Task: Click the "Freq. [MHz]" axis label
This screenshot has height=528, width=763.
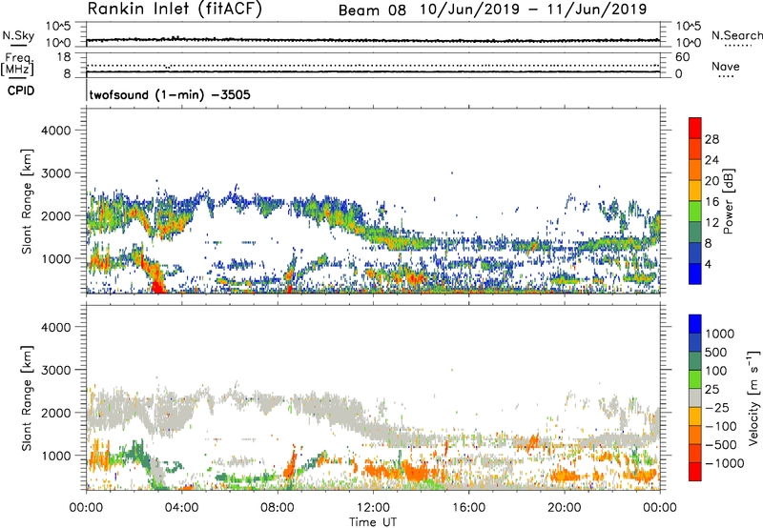Action: [x=17, y=64]
